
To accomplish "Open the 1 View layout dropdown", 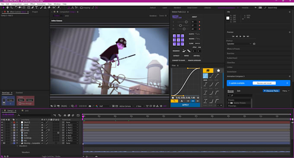I will 140,106.
